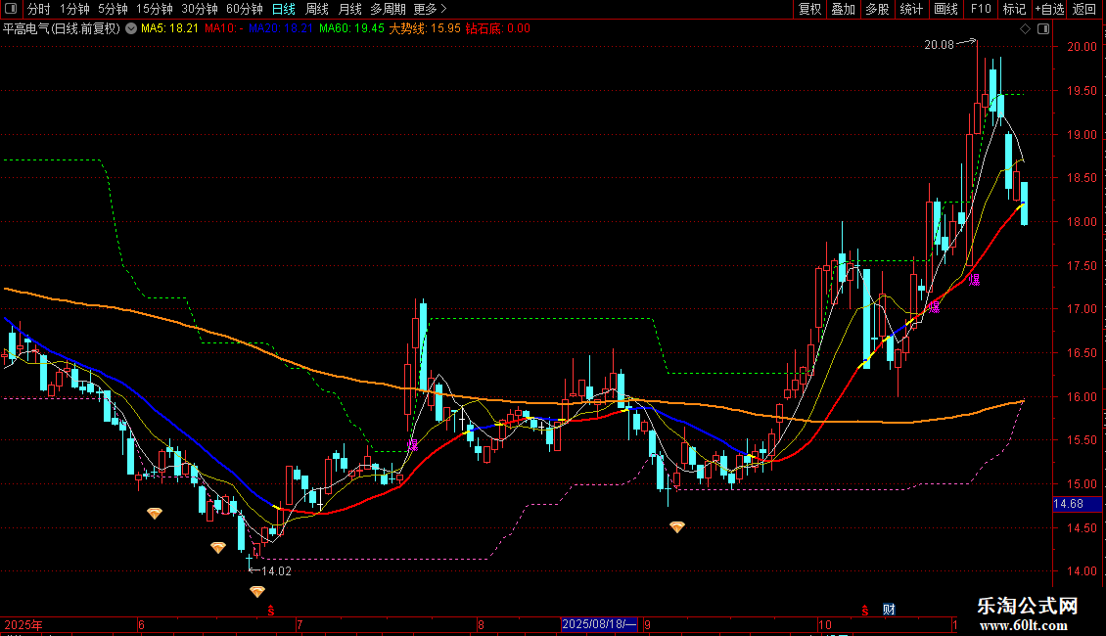Open the 复权 adjustment options
The height and width of the screenshot is (636, 1106).
pyautogui.click(x=809, y=9)
